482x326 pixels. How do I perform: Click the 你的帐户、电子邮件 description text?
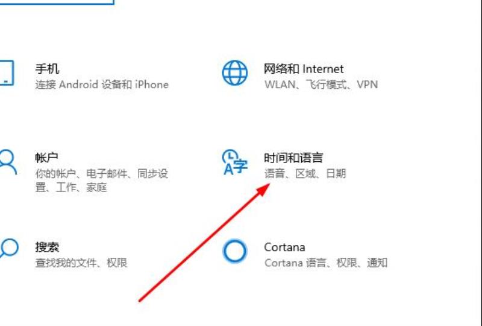point(101,181)
